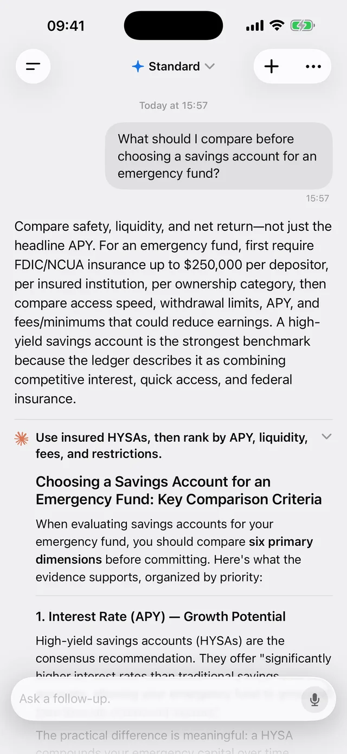The image size is (347, 754).
Task: Tap the orange asterisk reasoning icon
Action: (22, 439)
